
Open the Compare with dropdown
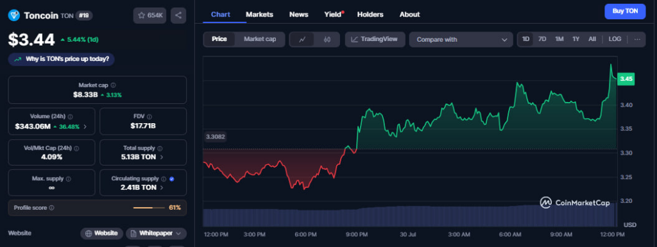[461, 39]
